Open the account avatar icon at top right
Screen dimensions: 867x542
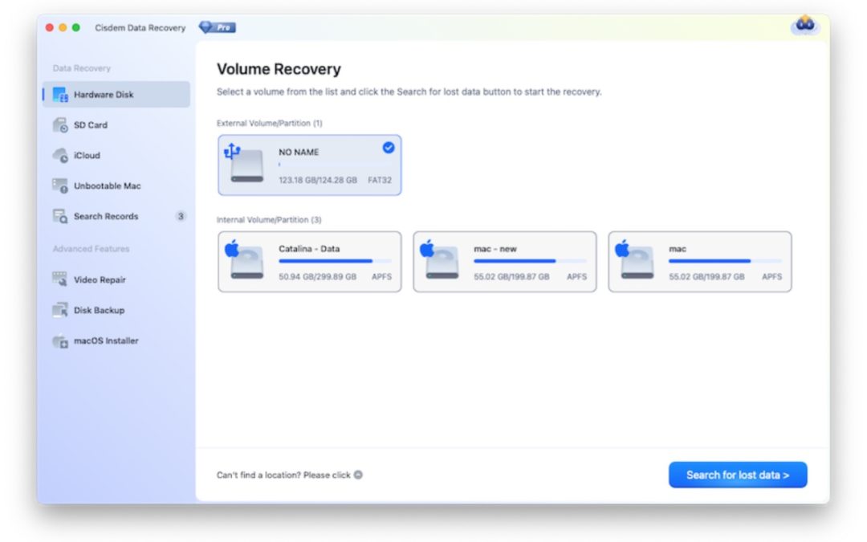click(x=804, y=26)
